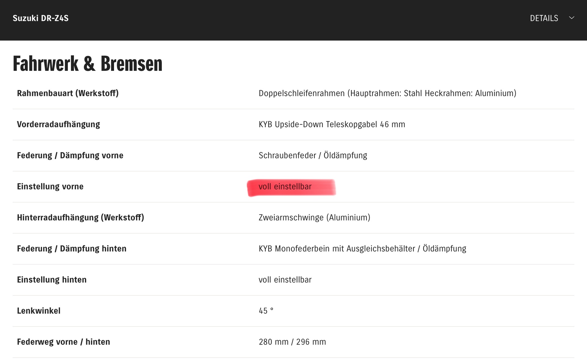Click the Hinterradaufhängung (Werkstoff) label
The width and height of the screenshot is (587, 361).
pyautogui.click(x=80, y=218)
